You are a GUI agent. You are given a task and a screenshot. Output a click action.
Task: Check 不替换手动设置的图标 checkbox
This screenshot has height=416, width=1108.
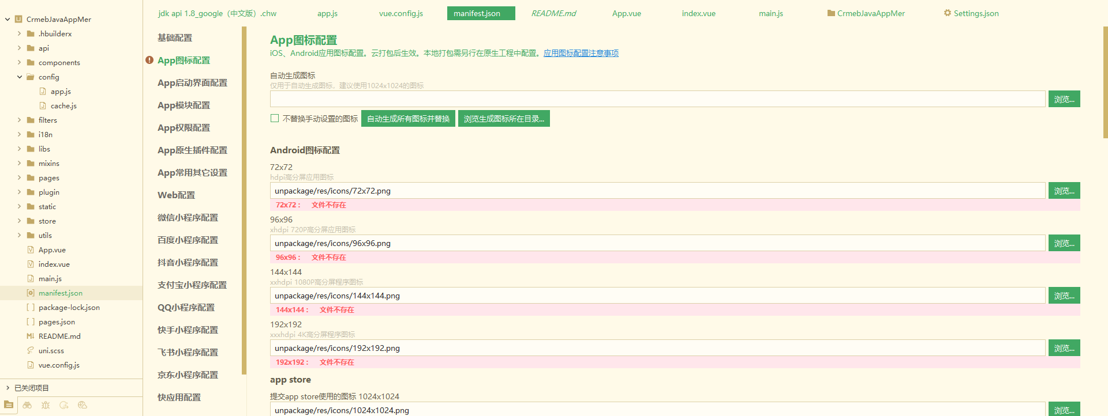(275, 118)
